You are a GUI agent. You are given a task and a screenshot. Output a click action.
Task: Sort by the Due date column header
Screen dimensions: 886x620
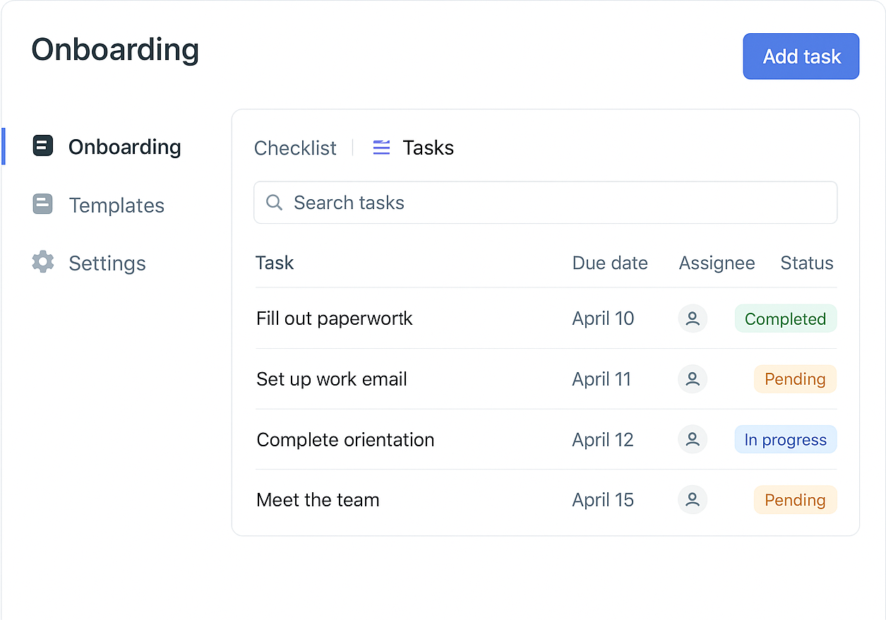(610, 263)
